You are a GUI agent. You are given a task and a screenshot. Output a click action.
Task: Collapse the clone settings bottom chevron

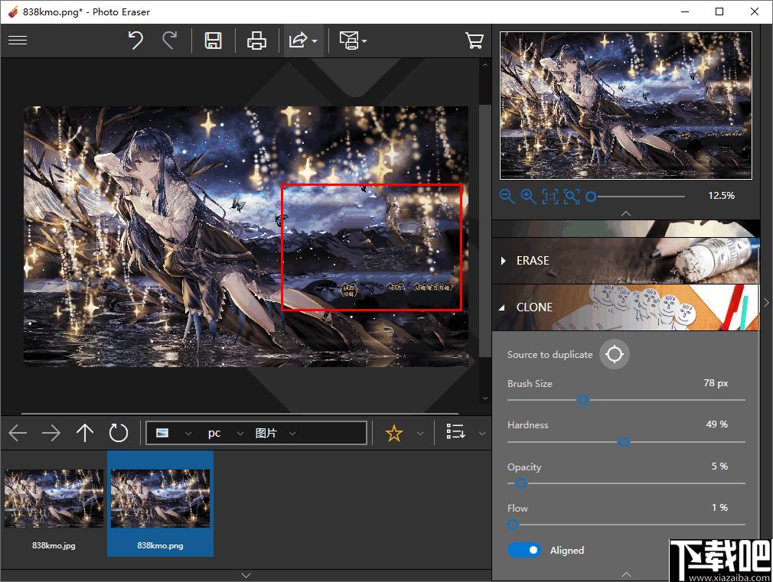point(625,574)
